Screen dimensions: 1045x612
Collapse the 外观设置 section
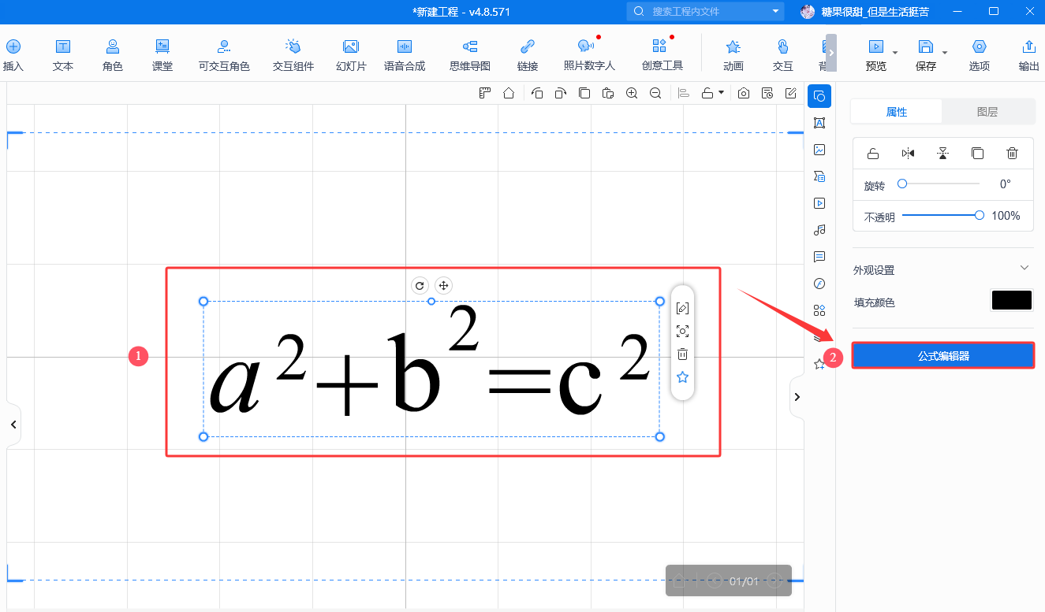point(1024,269)
